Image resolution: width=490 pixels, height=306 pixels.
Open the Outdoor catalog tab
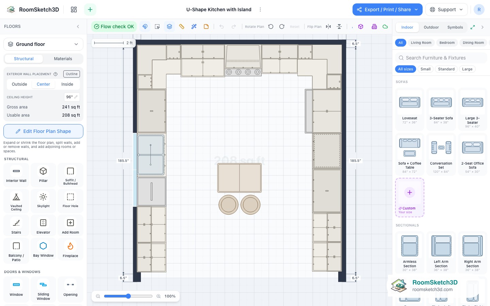point(431,27)
